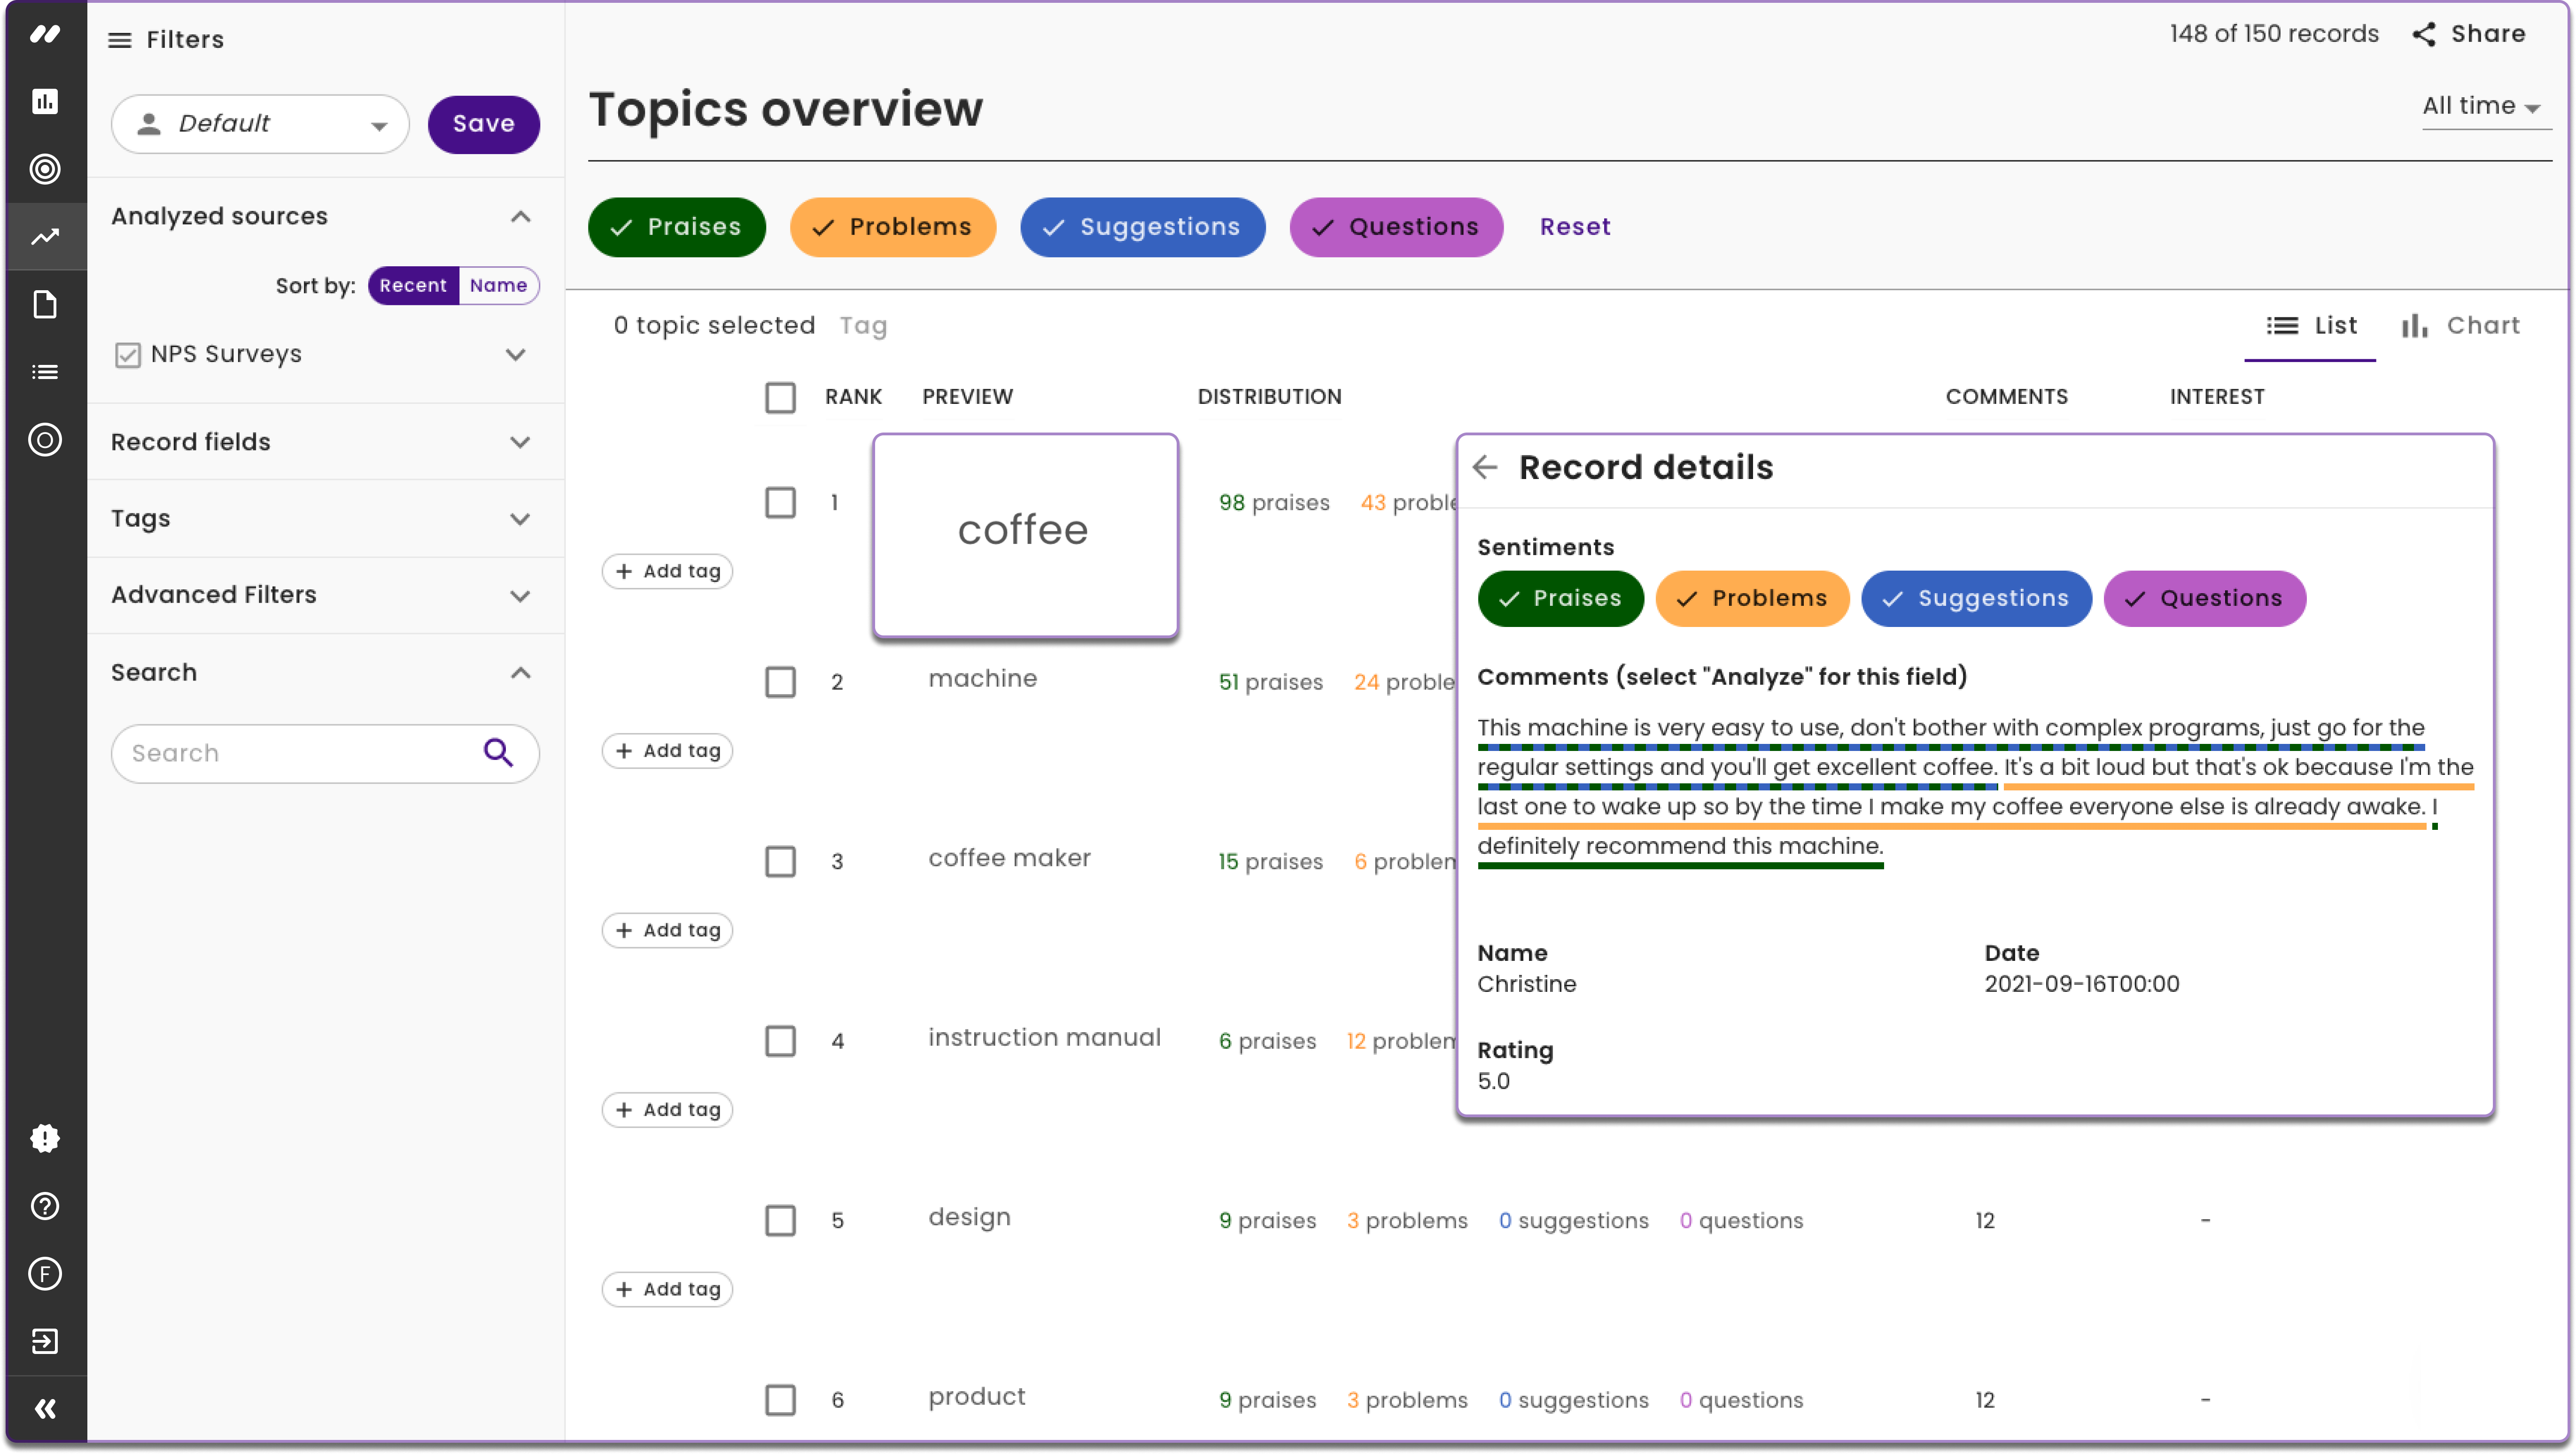The height and width of the screenshot is (1454, 2576).
Task: Collapse the Search section
Action: click(x=520, y=673)
